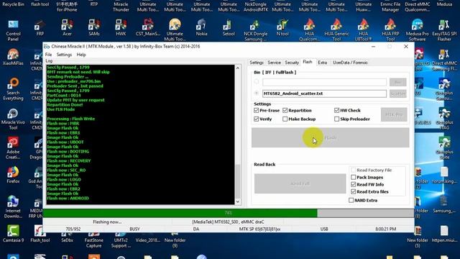
Task: Launch Firefox from the desktop
Action: coord(13,176)
